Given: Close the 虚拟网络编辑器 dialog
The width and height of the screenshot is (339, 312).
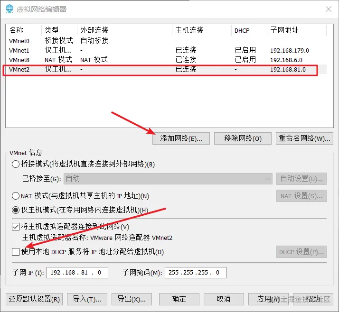Looking at the screenshot, I should (329, 9).
